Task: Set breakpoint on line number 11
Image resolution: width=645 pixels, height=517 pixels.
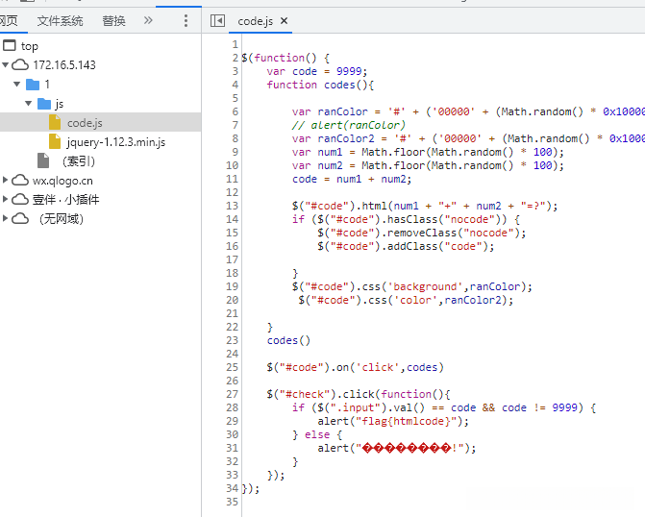Action: pos(232,179)
